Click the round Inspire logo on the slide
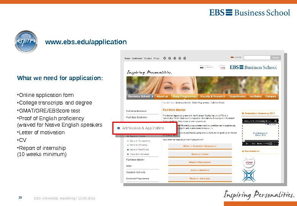The height and width of the screenshot is (206, 297). click(x=26, y=42)
